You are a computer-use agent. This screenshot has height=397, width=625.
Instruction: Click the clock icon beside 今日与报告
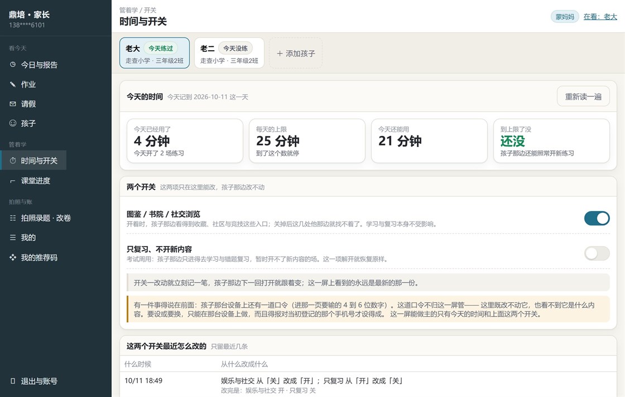click(13, 65)
